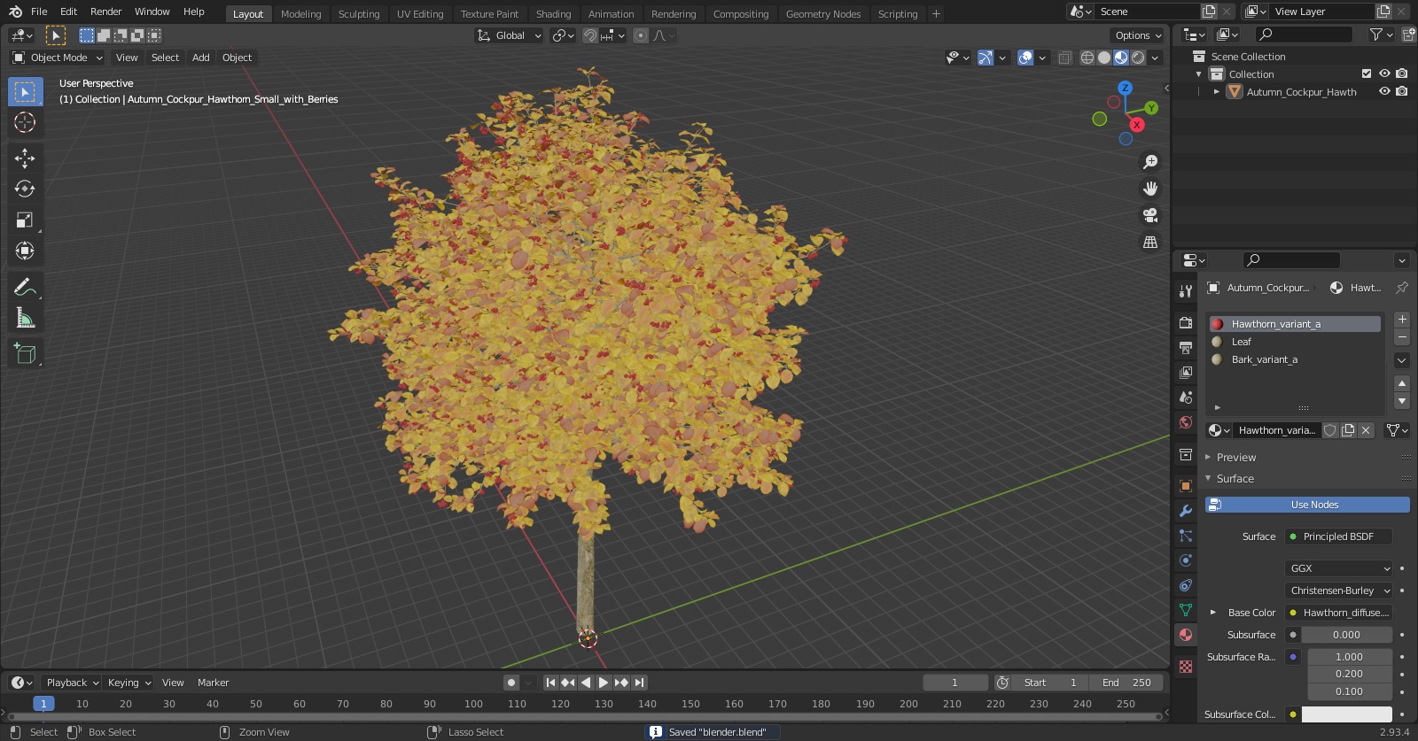
Task: Open GGX distribution dropdown
Action: pos(1339,568)
